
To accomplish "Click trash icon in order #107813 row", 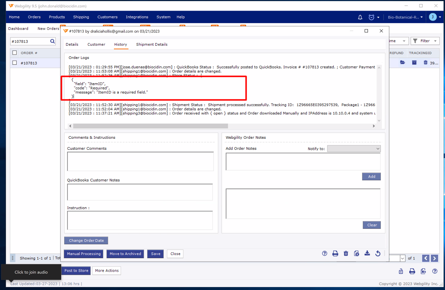I will pyautogui.click(x=425, y=63).
